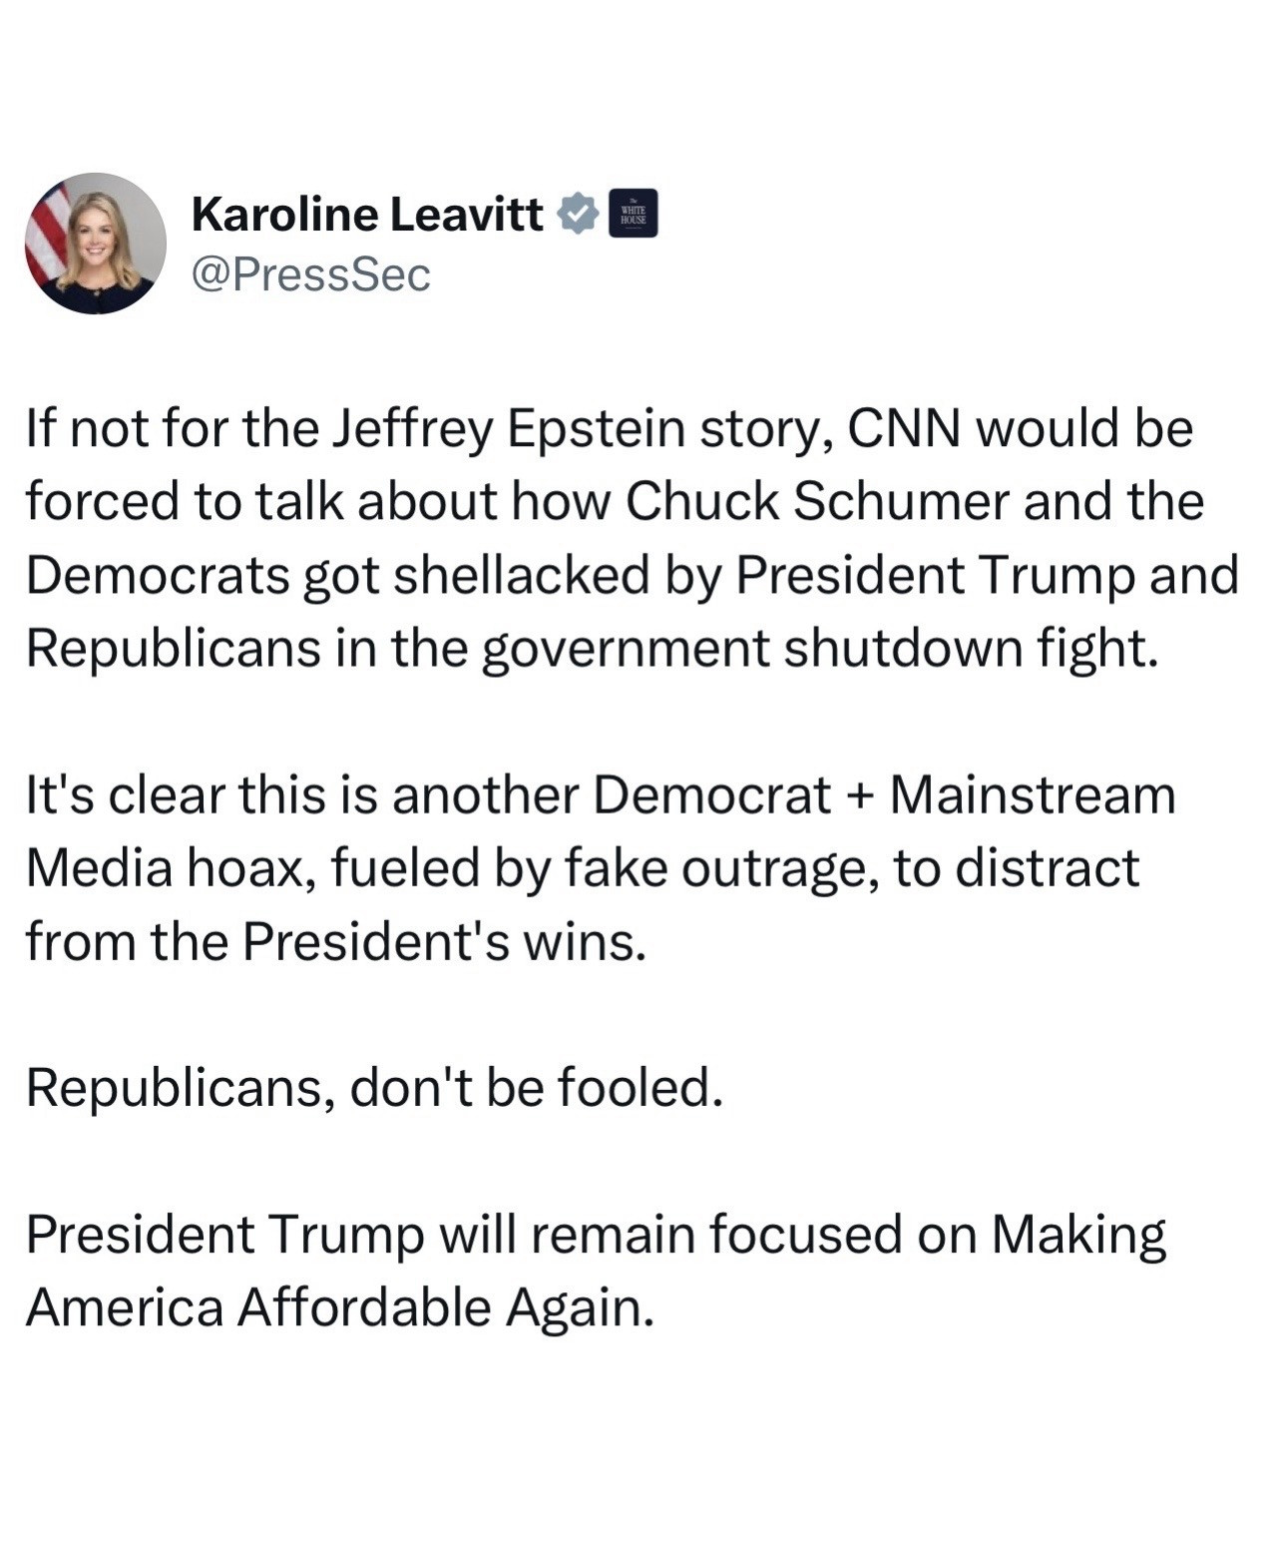Click the plus sign before "Mainstream"
The width and height of the screenshot is (1285, 1550).
pyautogui.click(x=860, y=795)
